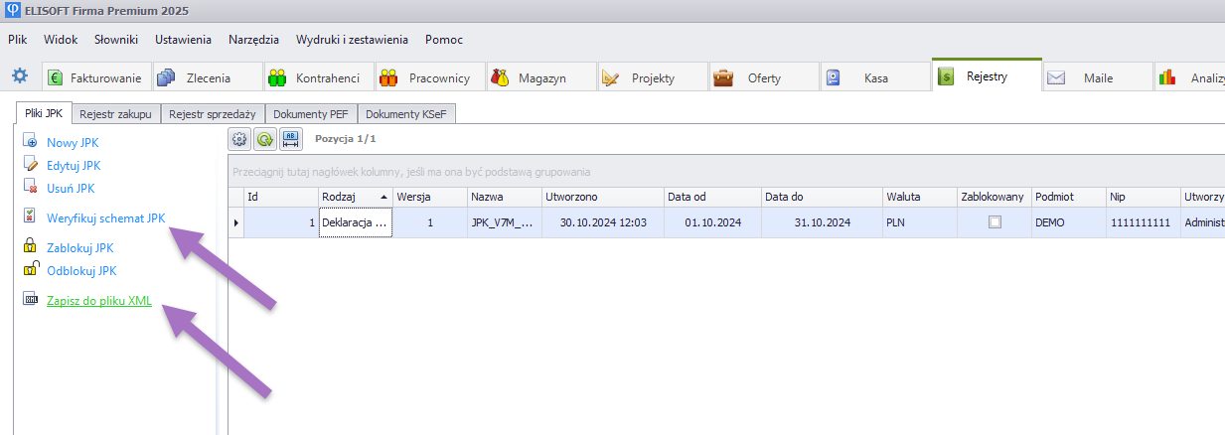Switch to the Rejestr sprzedaży tab
Viewport: 1225px width, 435px height.
pos(212,114)
